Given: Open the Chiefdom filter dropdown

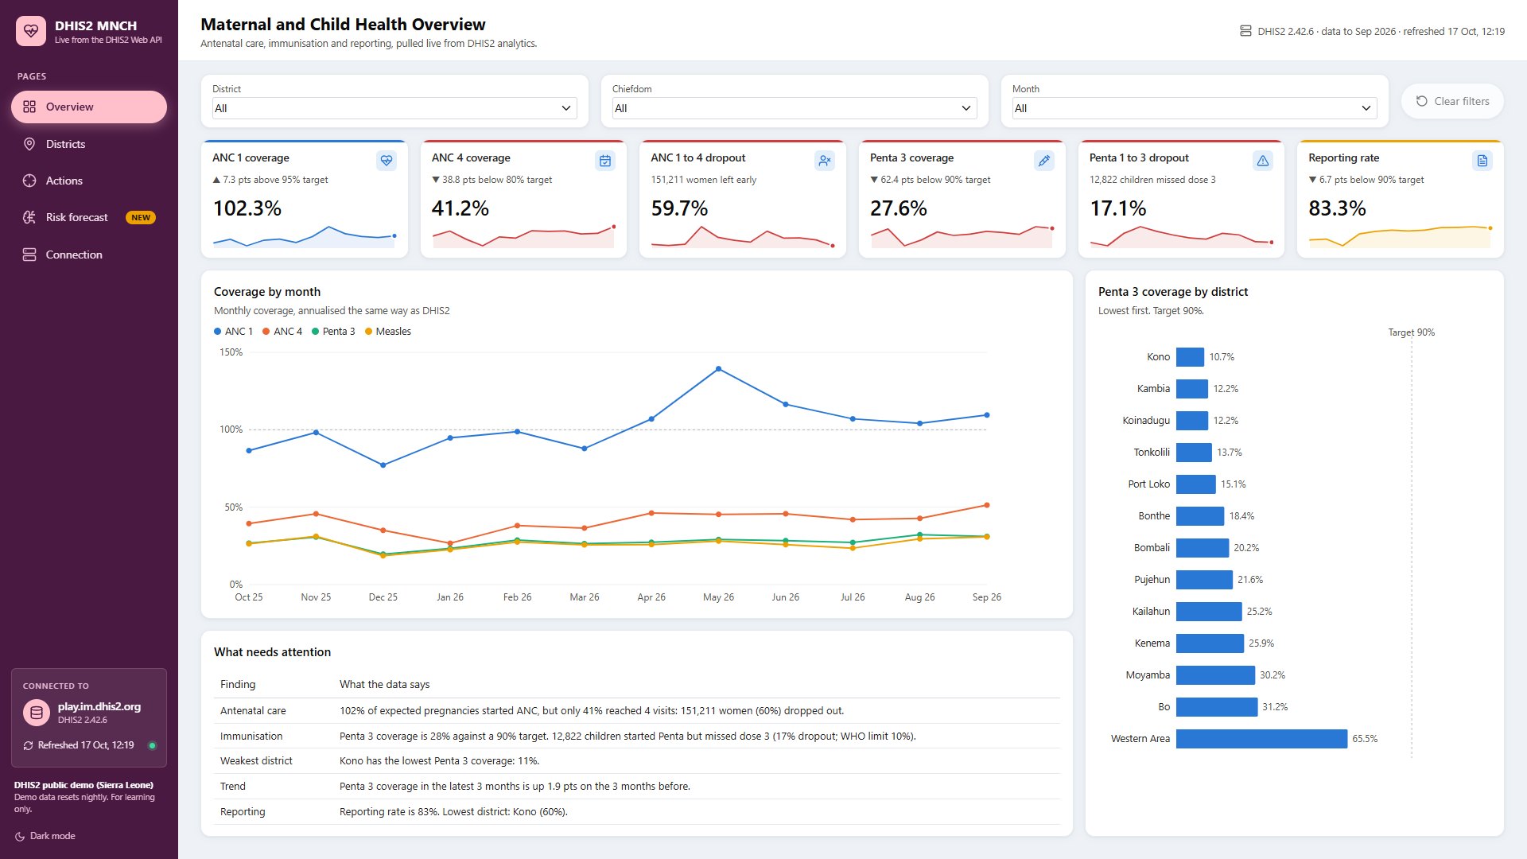Looking at the screenshot, I should point(795,108).
